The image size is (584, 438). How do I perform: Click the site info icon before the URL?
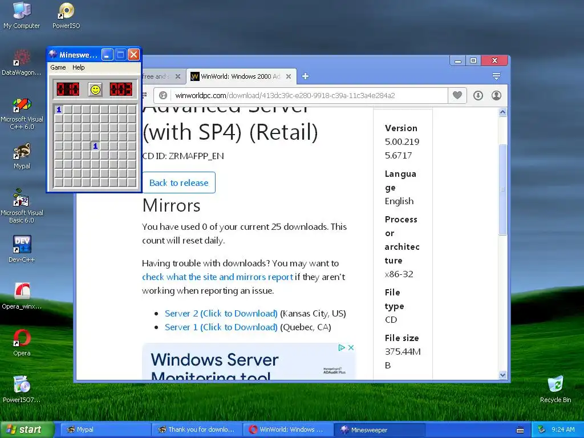tap(163, 95)
